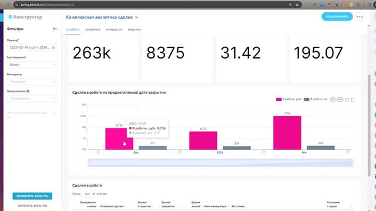Open the Направление filter dropdown
Viewport: 376px width, 211px height.
tap(32, 98)
